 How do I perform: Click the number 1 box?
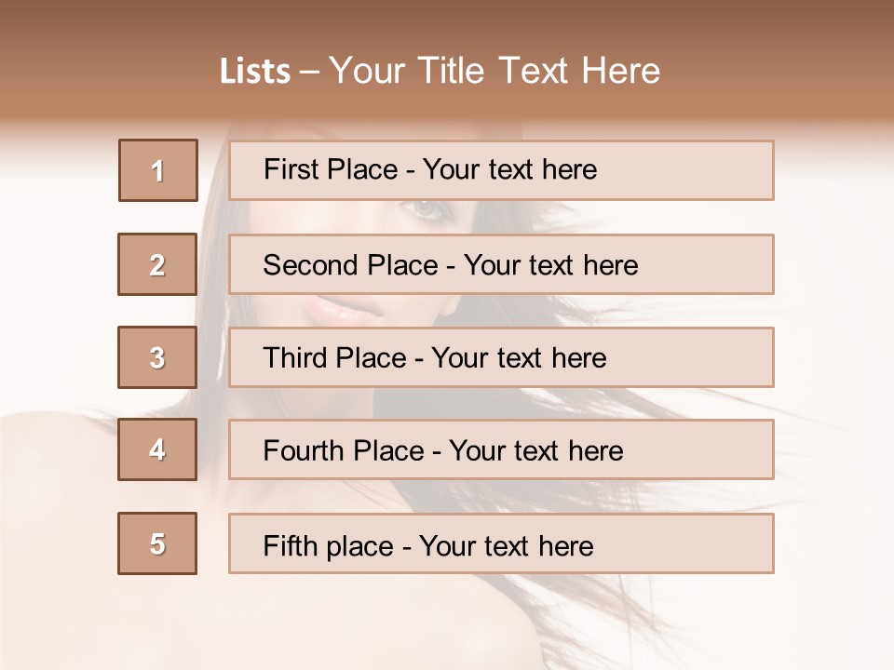click(x=158, y=170)
